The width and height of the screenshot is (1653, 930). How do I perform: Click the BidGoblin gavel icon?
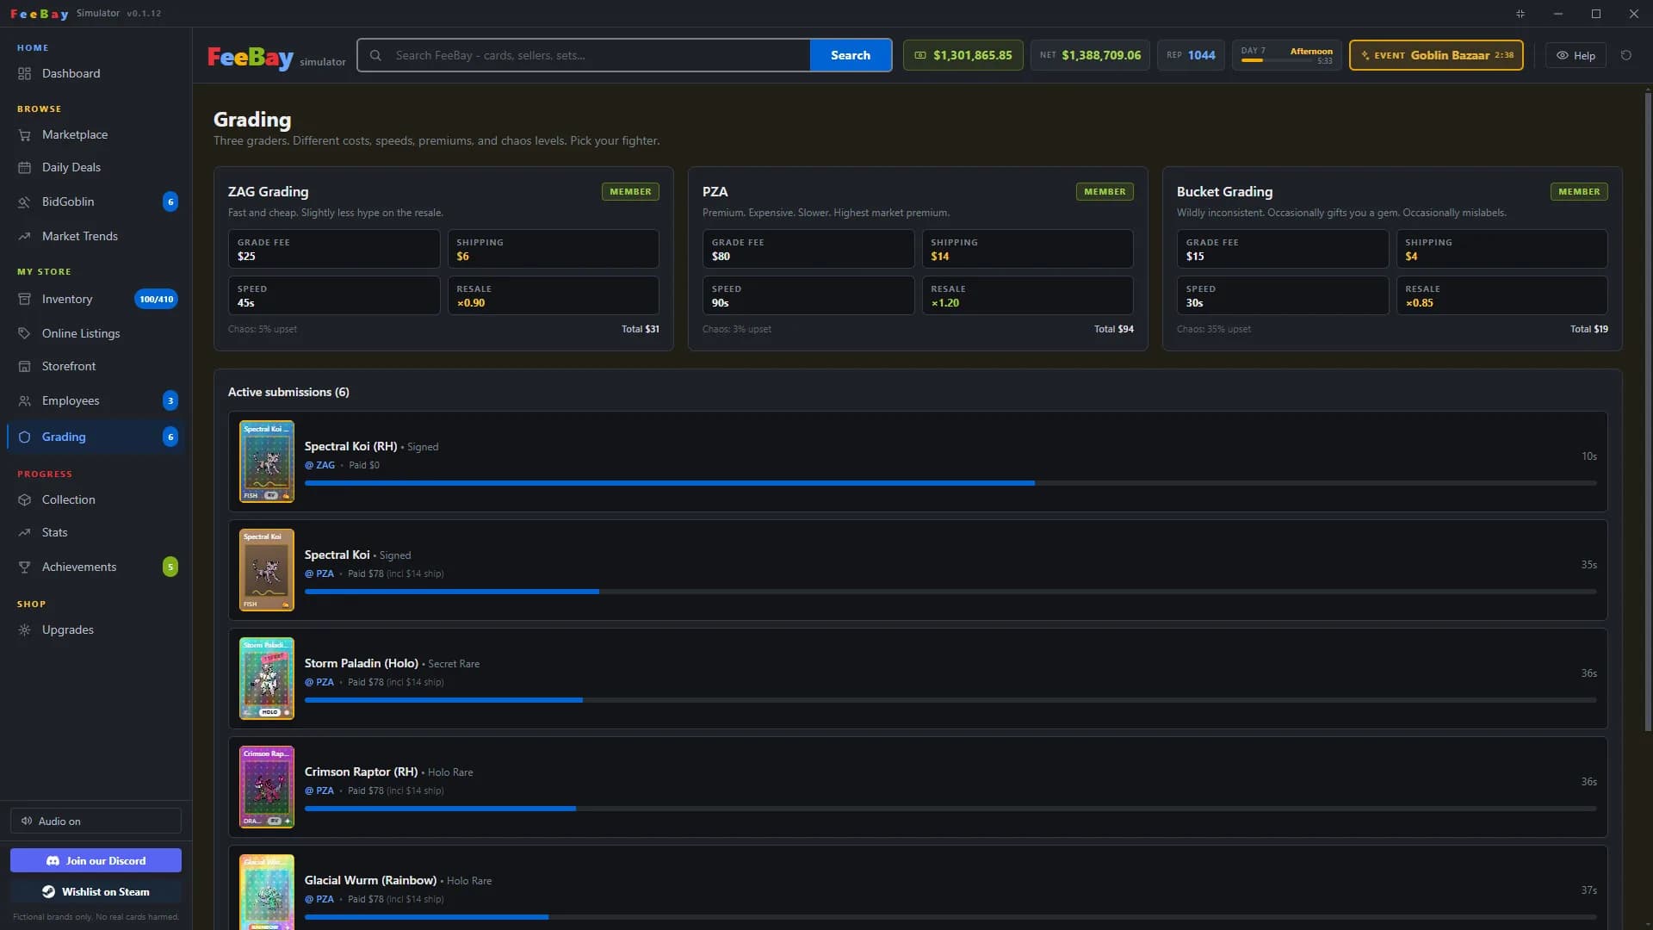tap(24, 202)
